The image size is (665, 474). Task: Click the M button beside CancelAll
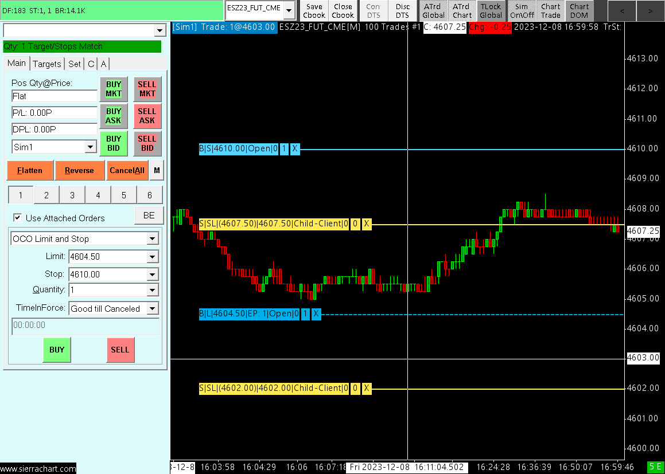157,170
